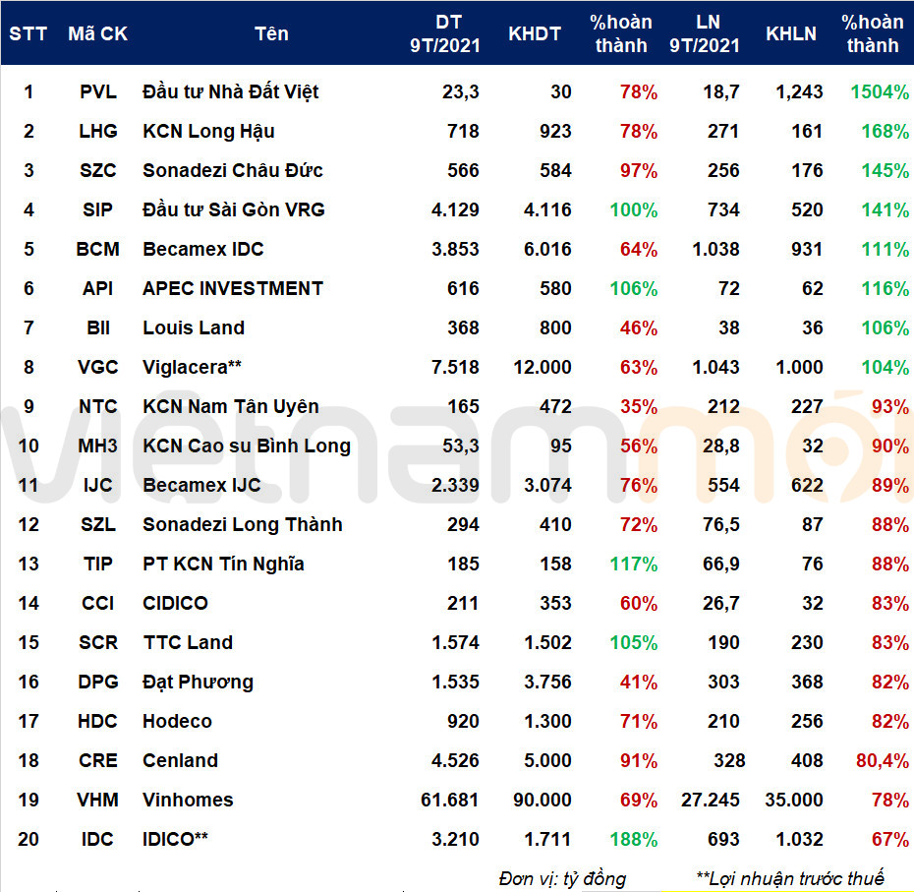Click the 97% revenue completion value
The width and height of the screenshot is (914, 892).
(638, 170)
